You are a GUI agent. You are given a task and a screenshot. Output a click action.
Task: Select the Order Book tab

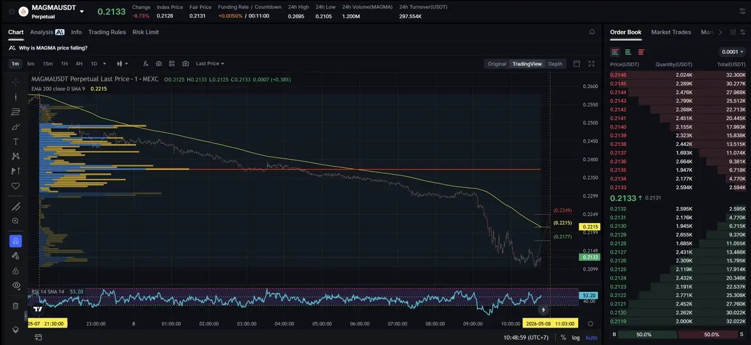click(x=626, y=32)
